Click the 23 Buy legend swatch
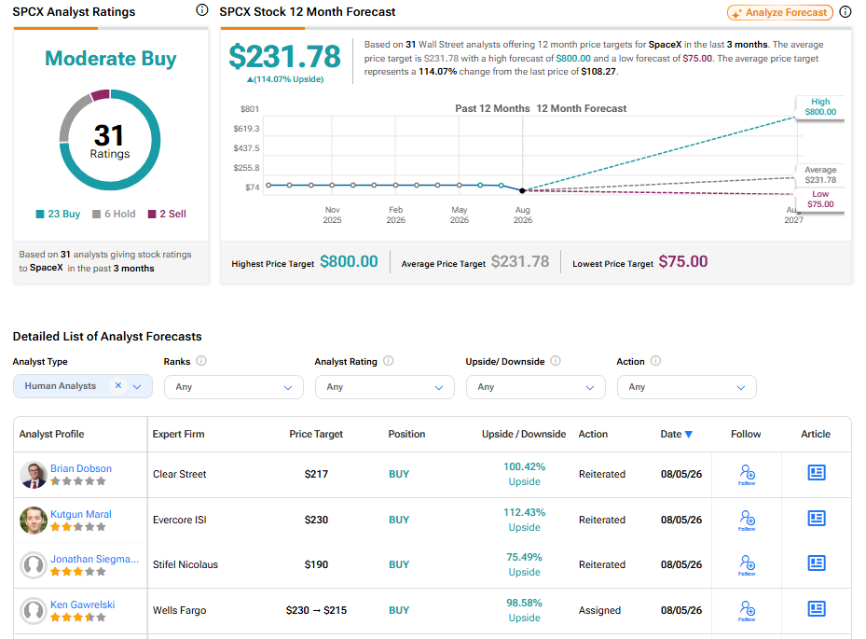The height and width of the screenshot is (639, 866). pyautogui.click(x=40, y=214)
